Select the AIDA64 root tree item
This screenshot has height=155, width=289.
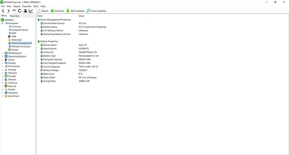(x=8, y=20)
